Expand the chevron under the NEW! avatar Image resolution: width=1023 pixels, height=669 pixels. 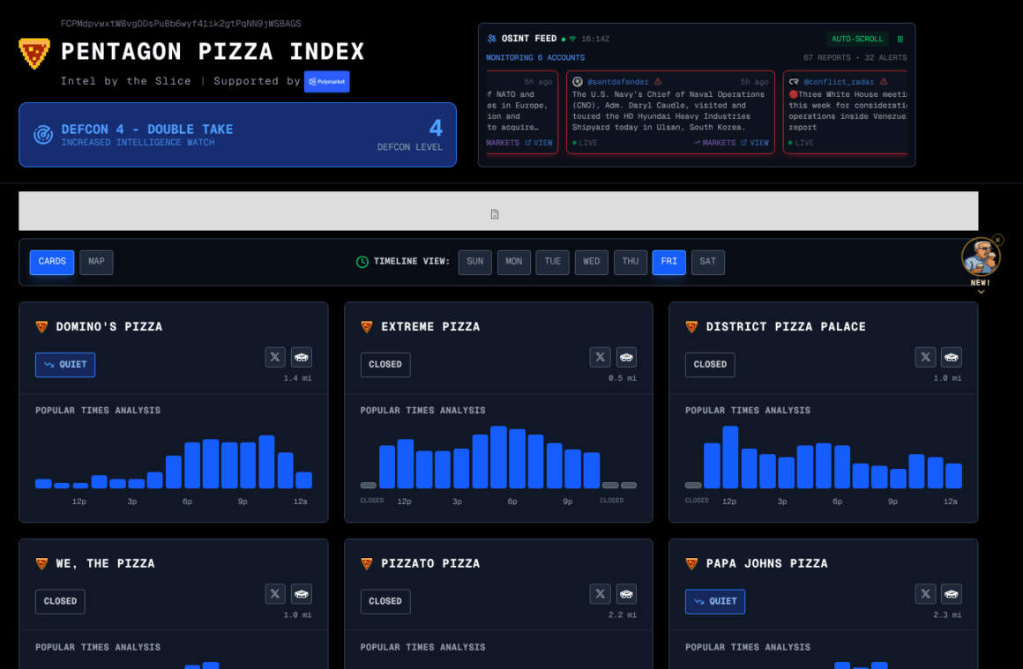[x=981, y=292]
